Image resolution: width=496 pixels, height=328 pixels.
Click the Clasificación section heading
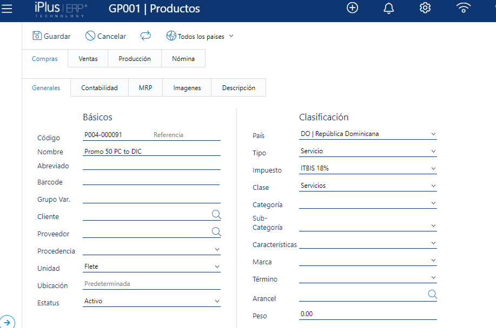coord(323,117)
